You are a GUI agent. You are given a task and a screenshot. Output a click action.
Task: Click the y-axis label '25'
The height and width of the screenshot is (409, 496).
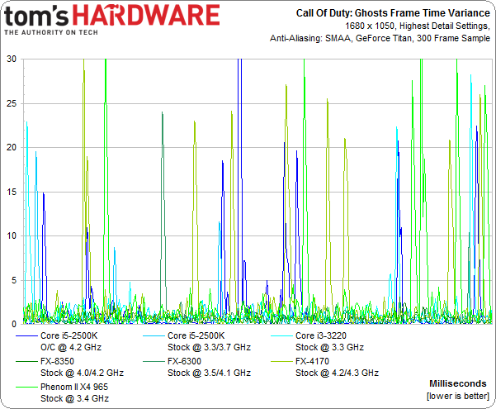pyautogui.click(x=12, y=103)
